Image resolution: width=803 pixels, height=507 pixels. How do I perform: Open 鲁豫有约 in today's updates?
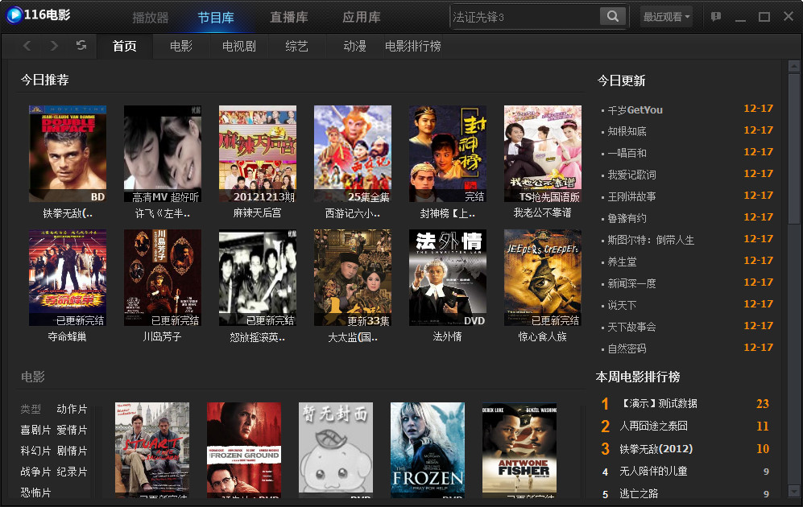627,218
